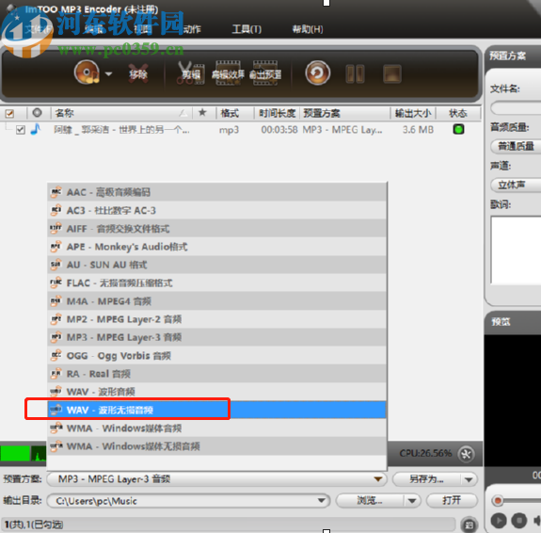This screenshot has width=541, height=533.
Task: Expand the 浏览 button dropdown arrow
Action: click(412, 501)
